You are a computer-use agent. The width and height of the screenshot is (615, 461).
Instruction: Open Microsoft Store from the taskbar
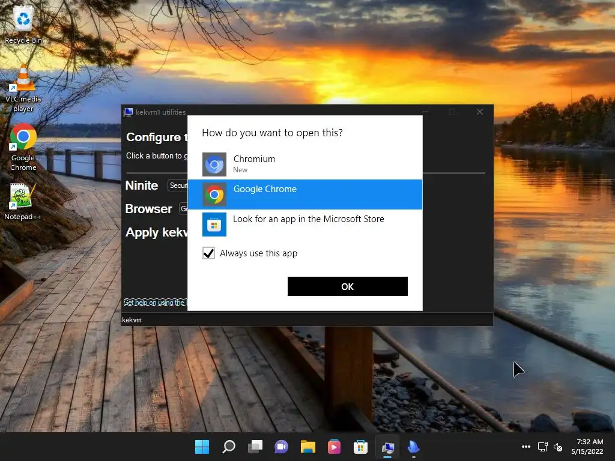tap(360, 447)
